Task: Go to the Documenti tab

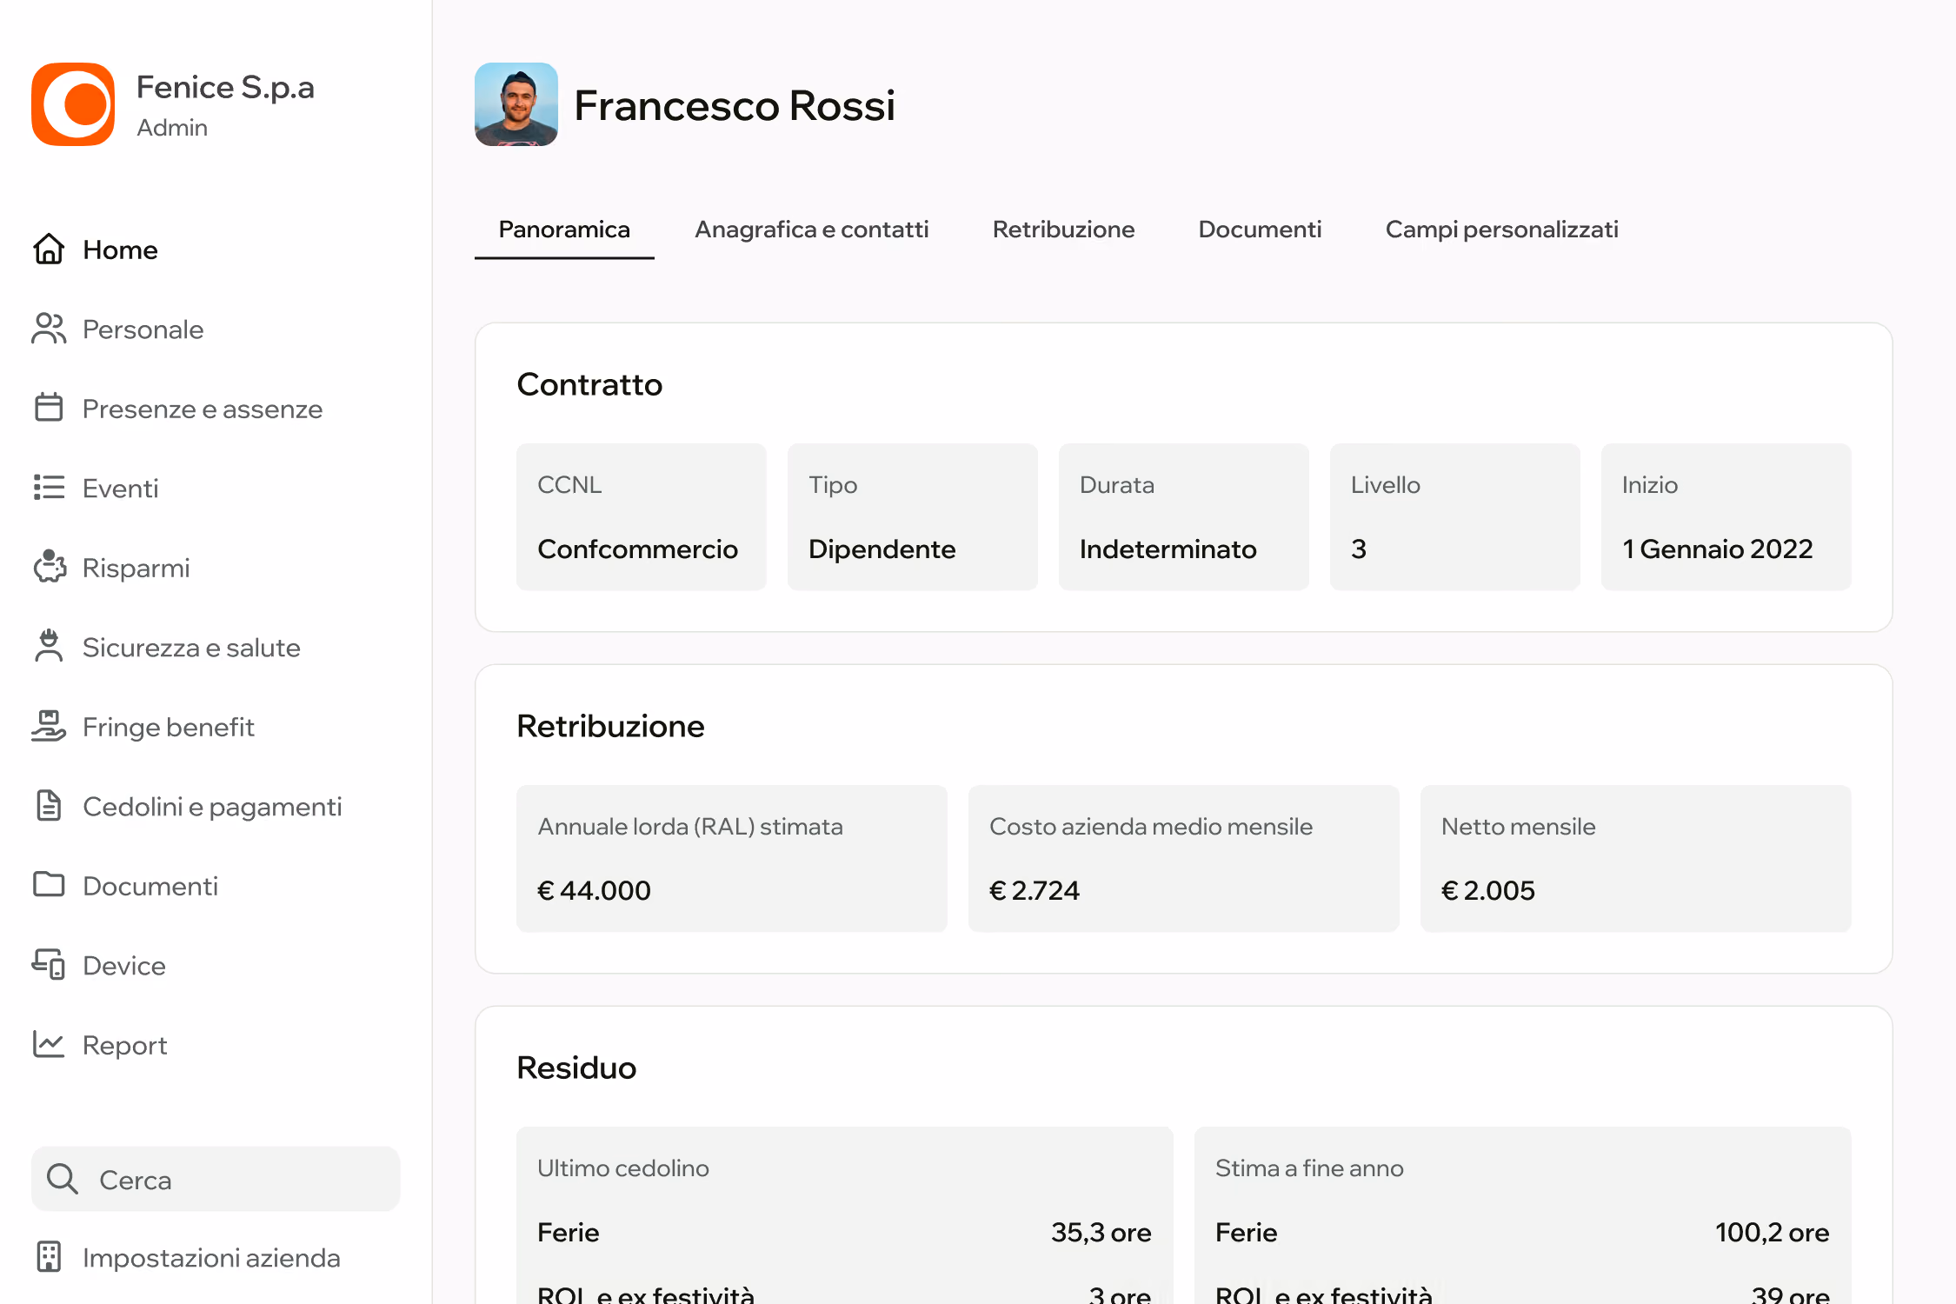Action: coord(1260,230)
